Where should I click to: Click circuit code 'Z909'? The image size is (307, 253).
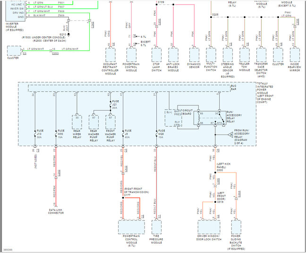pyautogui.click(x=61, y=15)
